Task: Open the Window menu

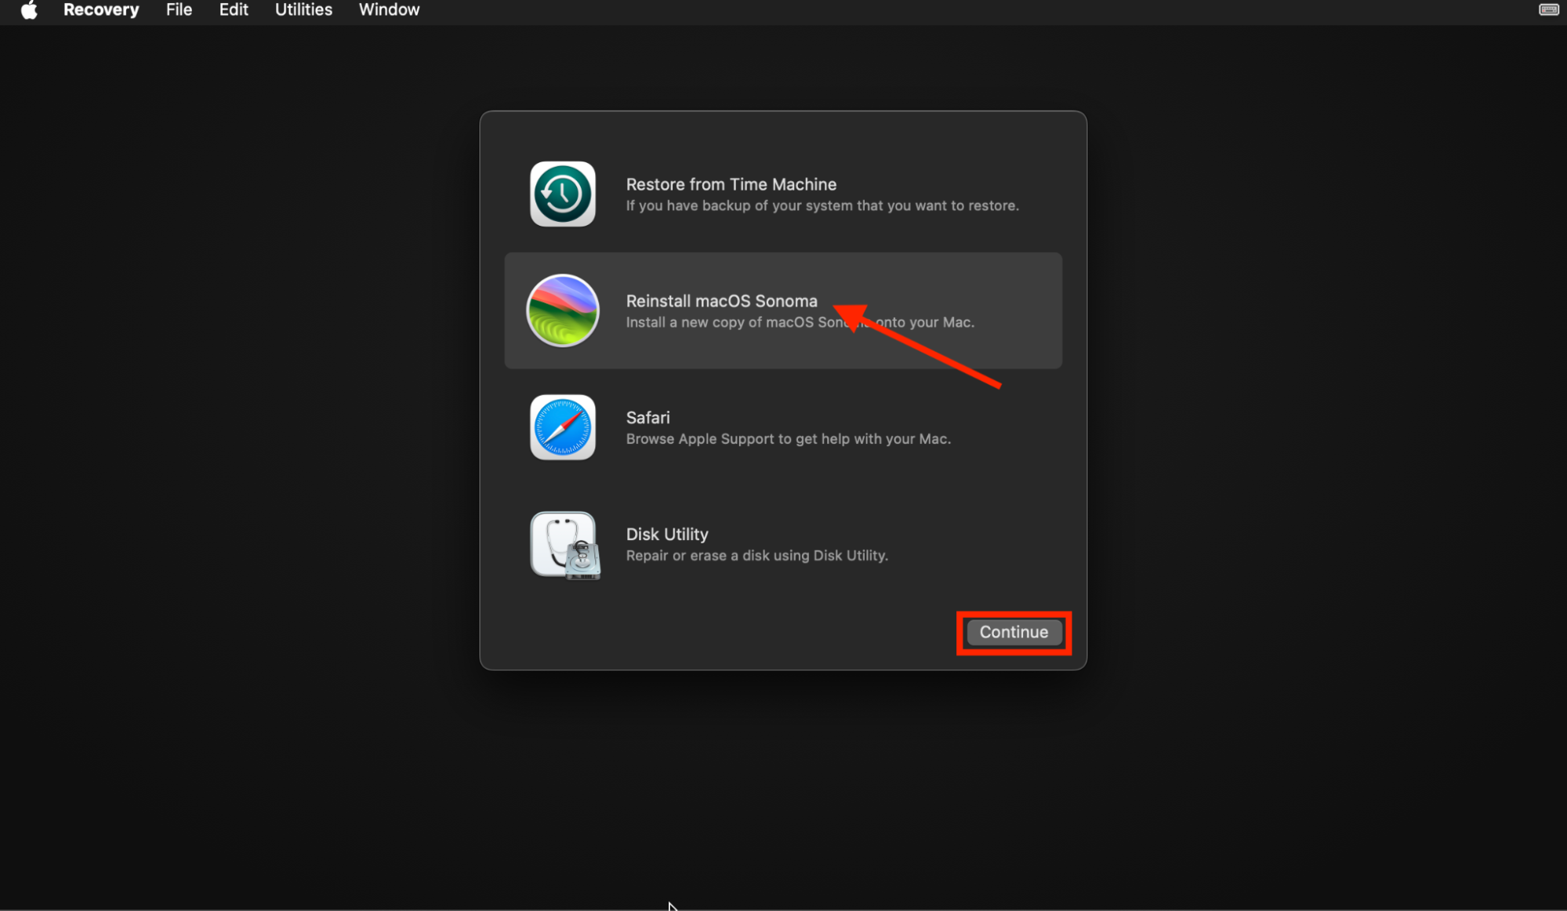Action: click(x=388, y=10)
